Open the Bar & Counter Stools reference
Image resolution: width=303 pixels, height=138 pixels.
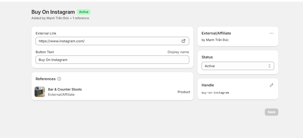click(65, 89)
